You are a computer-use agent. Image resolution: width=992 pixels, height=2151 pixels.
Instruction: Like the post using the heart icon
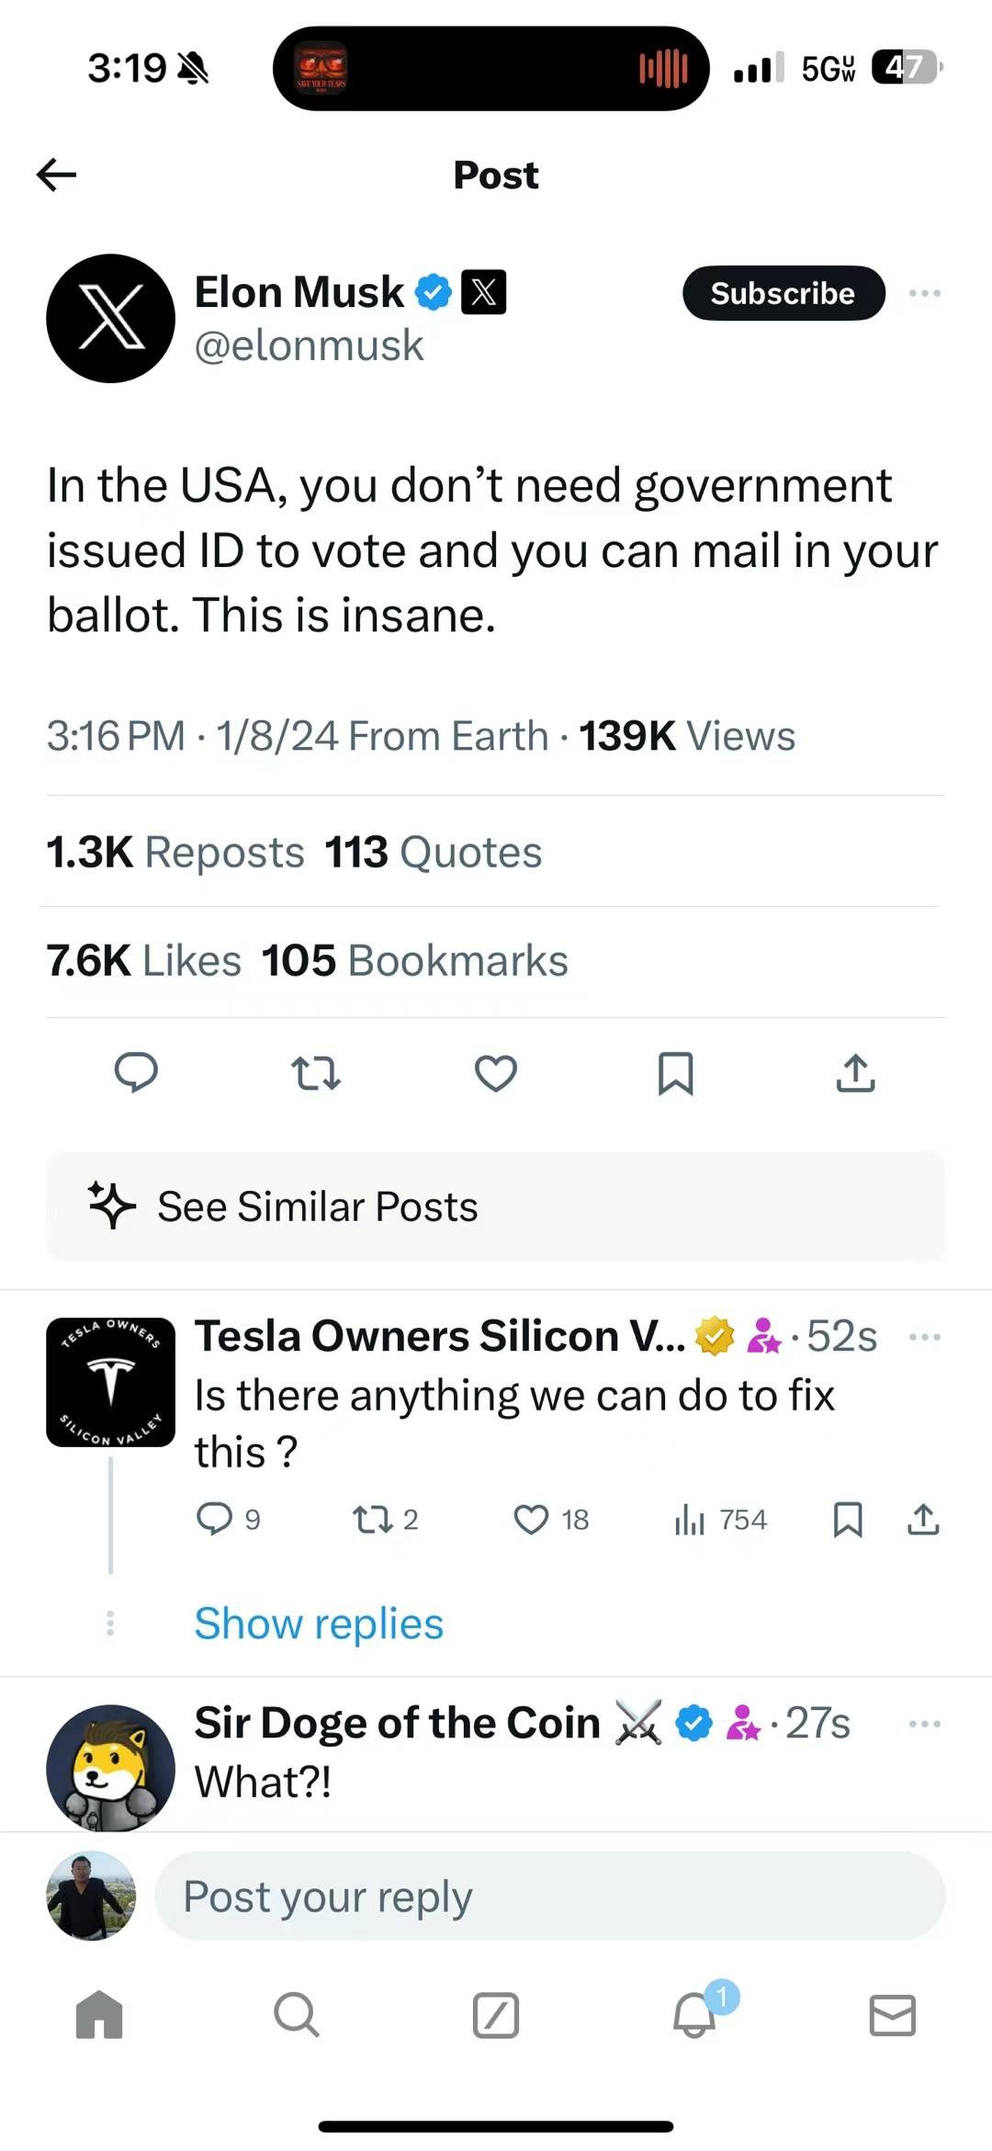tap(495, 1074)
